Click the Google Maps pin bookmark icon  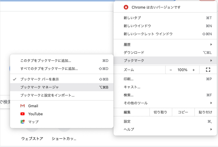click(22, 122)
